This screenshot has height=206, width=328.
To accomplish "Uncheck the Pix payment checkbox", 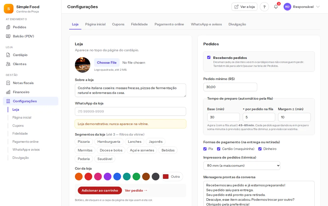I will pos(205,149).
